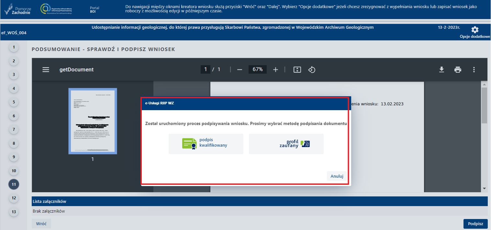This screenshot has width=491, height=230.
Task: Choose podpis kwalifikowany signing method
Action: 206,144
